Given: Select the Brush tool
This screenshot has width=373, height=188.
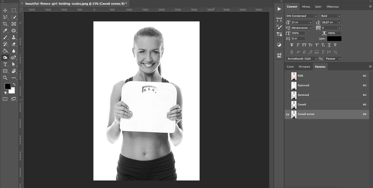Looking at the screenshot, I should tap(5, 37).
